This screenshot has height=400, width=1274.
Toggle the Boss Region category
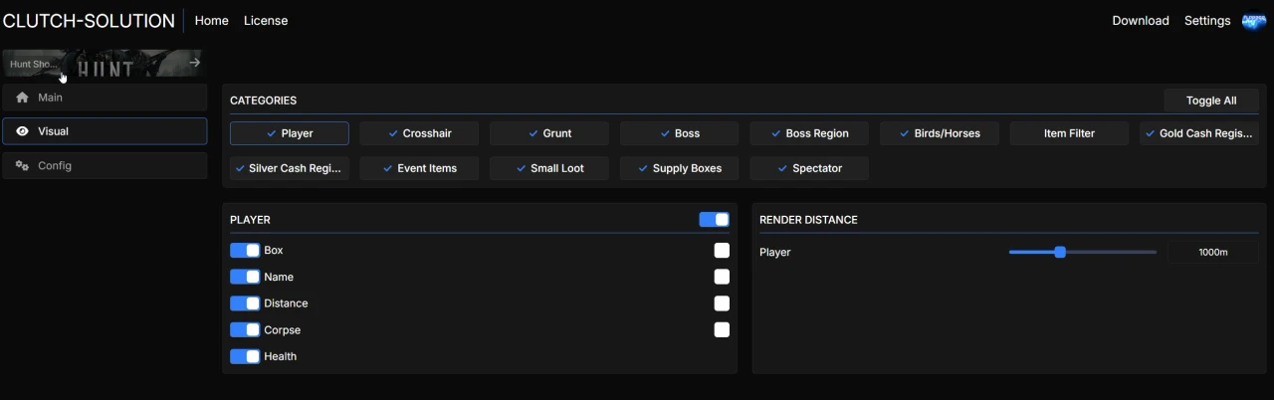[x=809, y=133]
